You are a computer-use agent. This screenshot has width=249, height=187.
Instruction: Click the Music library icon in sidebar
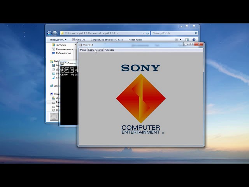[54, 78]
